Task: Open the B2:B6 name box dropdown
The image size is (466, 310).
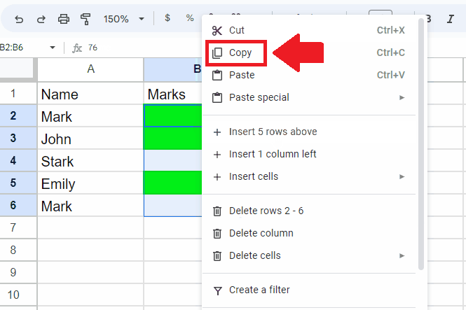Action: pos(53,48)
